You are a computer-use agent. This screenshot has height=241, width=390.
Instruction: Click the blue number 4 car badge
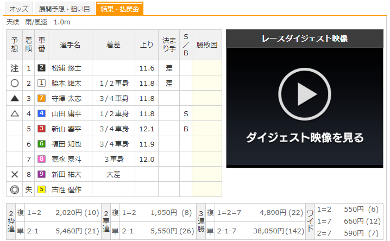click(41, 113)
